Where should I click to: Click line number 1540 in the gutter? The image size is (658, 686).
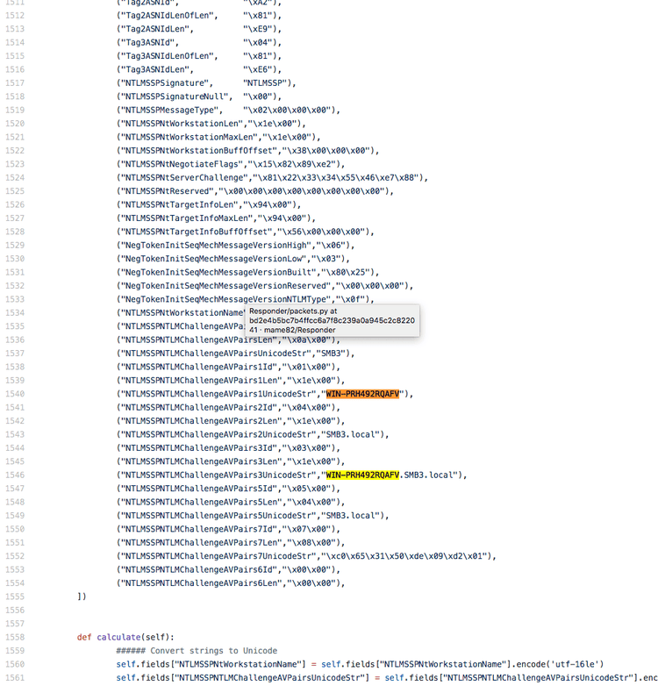[14, 394]
